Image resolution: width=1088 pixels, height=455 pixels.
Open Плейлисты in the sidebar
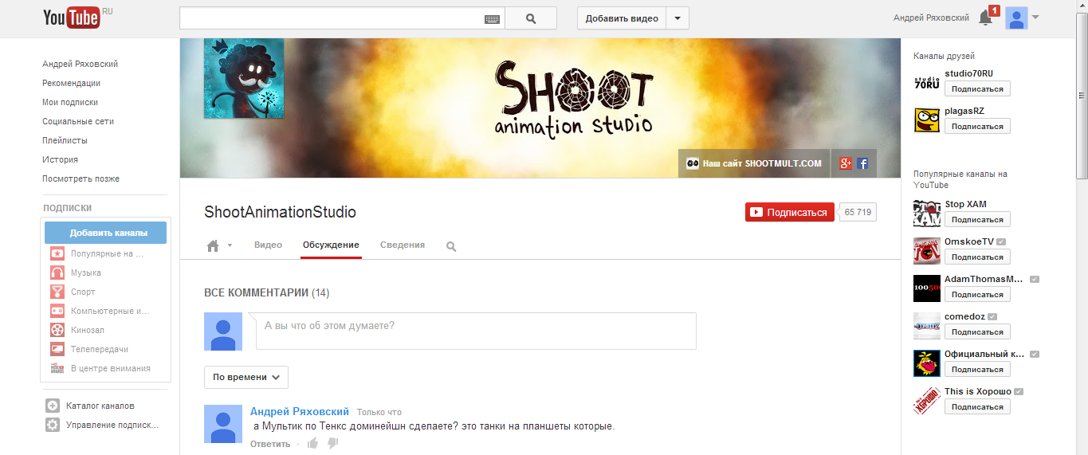tap(65, 140)
